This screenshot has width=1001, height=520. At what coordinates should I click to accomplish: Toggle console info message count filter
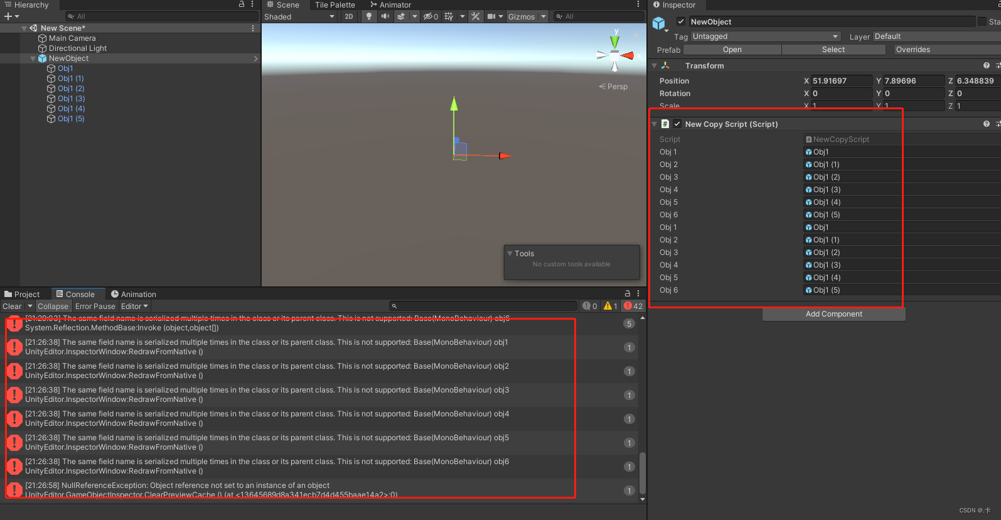coord(590,306)
